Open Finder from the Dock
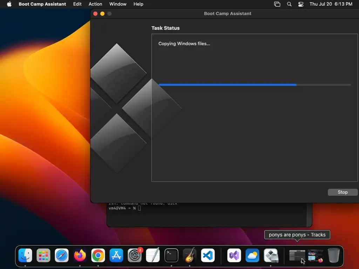Screen dimensions: 359x269 (25, 255)
